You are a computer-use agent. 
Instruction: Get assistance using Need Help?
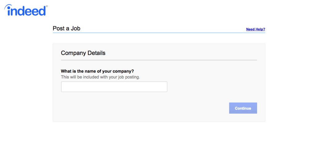[256, 29]
